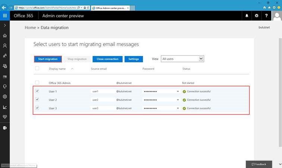
Task: Expand the User 2 password dropdown arrow
Action: tap(178, 100)
